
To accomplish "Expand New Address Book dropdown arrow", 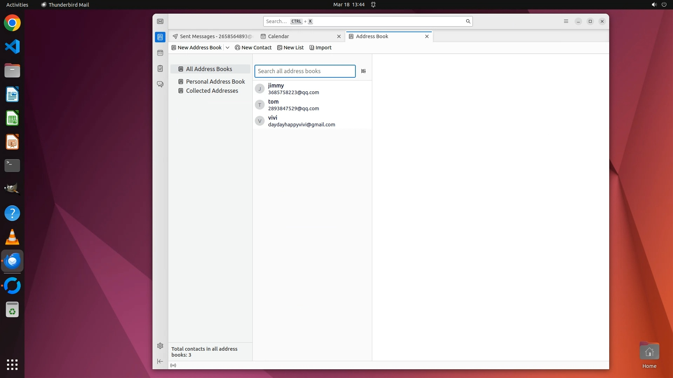I will (x=227, y=48).
